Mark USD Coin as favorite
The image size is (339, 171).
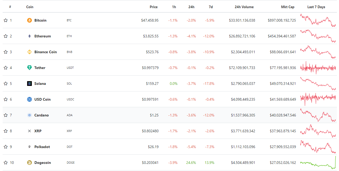6,99
